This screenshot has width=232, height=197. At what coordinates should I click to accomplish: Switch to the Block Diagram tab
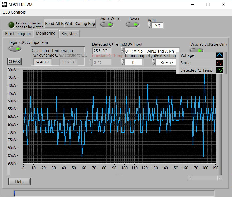pos(18,34)
